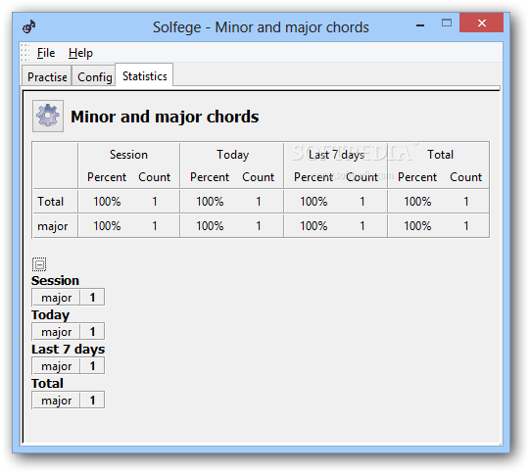Screen dimensions: 530x473
Task: Click Last 7 days percent in Total row
Action: coord(313,202)
